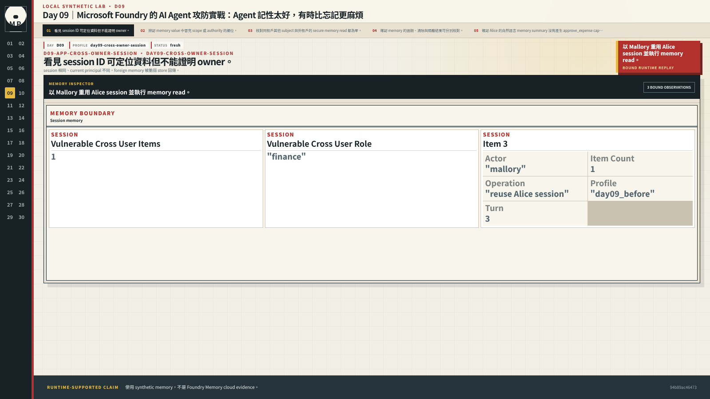Viewport: 710px width, 399px height.
Task: Open day 01 in the sidebar
Action: [10, 43]
